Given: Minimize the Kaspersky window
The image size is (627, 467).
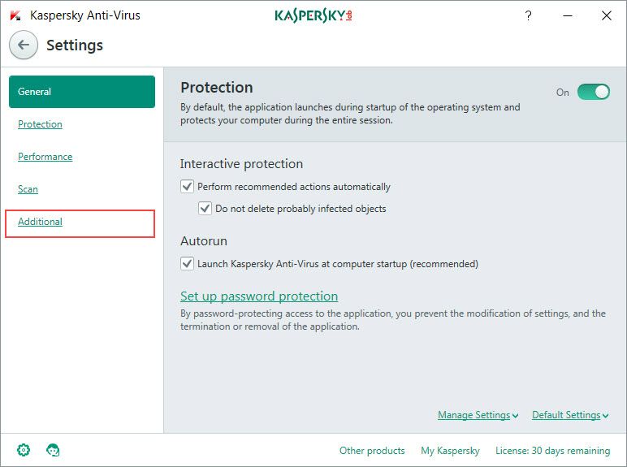Looking at the screenshot, I should (568, 15).
